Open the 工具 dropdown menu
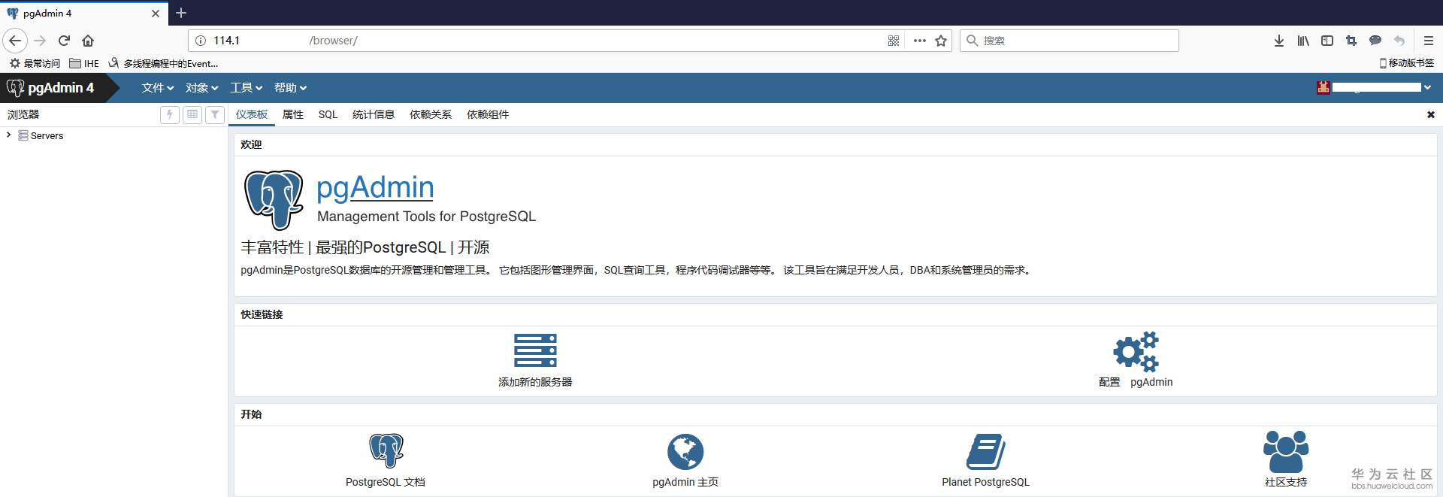This screenshot has height=497, width=1443. coord(246,88)
